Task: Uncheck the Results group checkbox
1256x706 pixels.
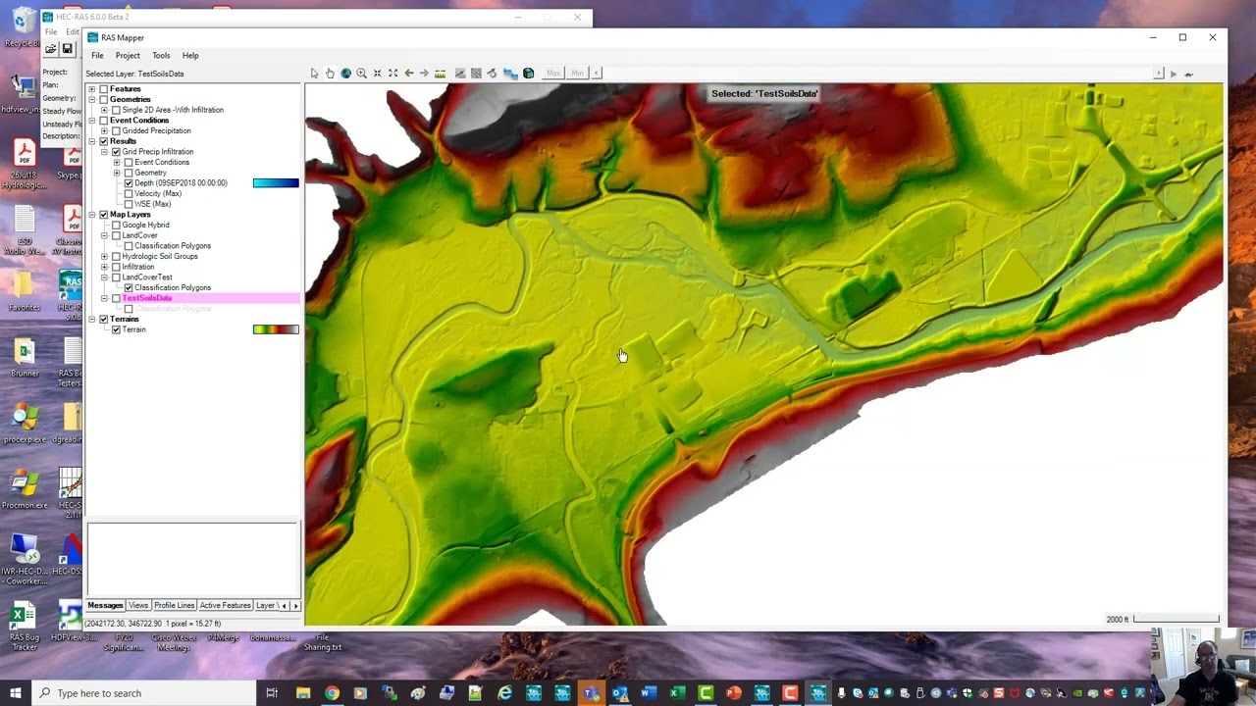Action: coord(104,141)
